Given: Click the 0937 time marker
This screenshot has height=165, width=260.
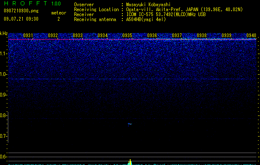Looking at the screenshot, I should (177, 35).
